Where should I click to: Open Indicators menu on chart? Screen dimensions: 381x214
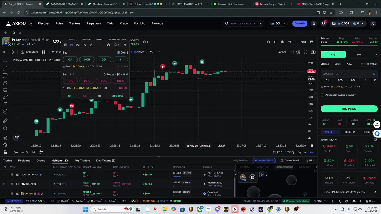coord(29,52)
